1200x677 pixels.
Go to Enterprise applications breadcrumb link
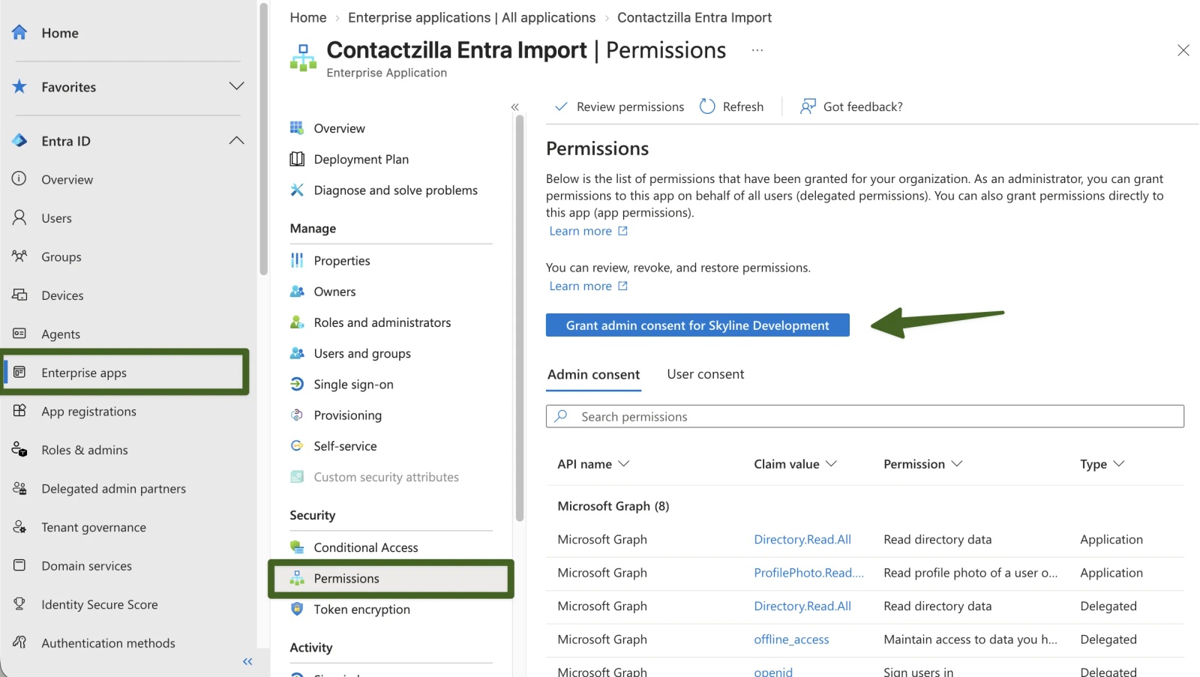(472, 17)
